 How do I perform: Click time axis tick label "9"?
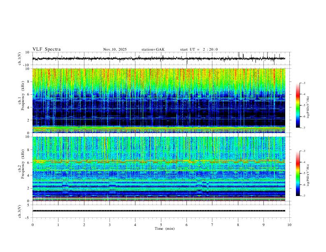[263, 225]
